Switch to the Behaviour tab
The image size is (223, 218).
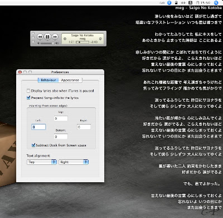coord(49,80)
